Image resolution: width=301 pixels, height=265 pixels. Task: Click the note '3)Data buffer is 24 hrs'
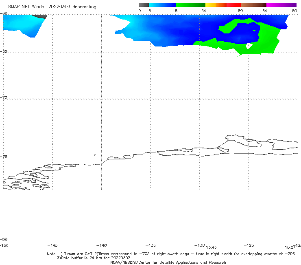pyautogui.click(x=94, y=258)
